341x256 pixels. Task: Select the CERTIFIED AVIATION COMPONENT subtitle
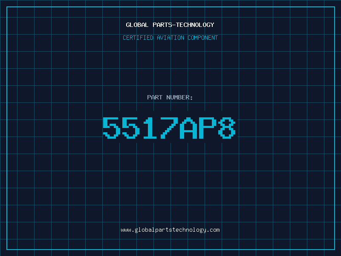170,38
